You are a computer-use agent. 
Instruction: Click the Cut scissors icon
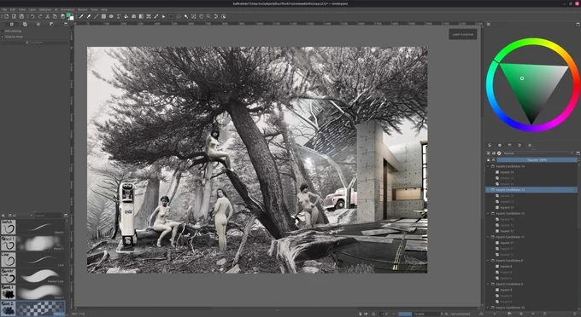(48, 17)
